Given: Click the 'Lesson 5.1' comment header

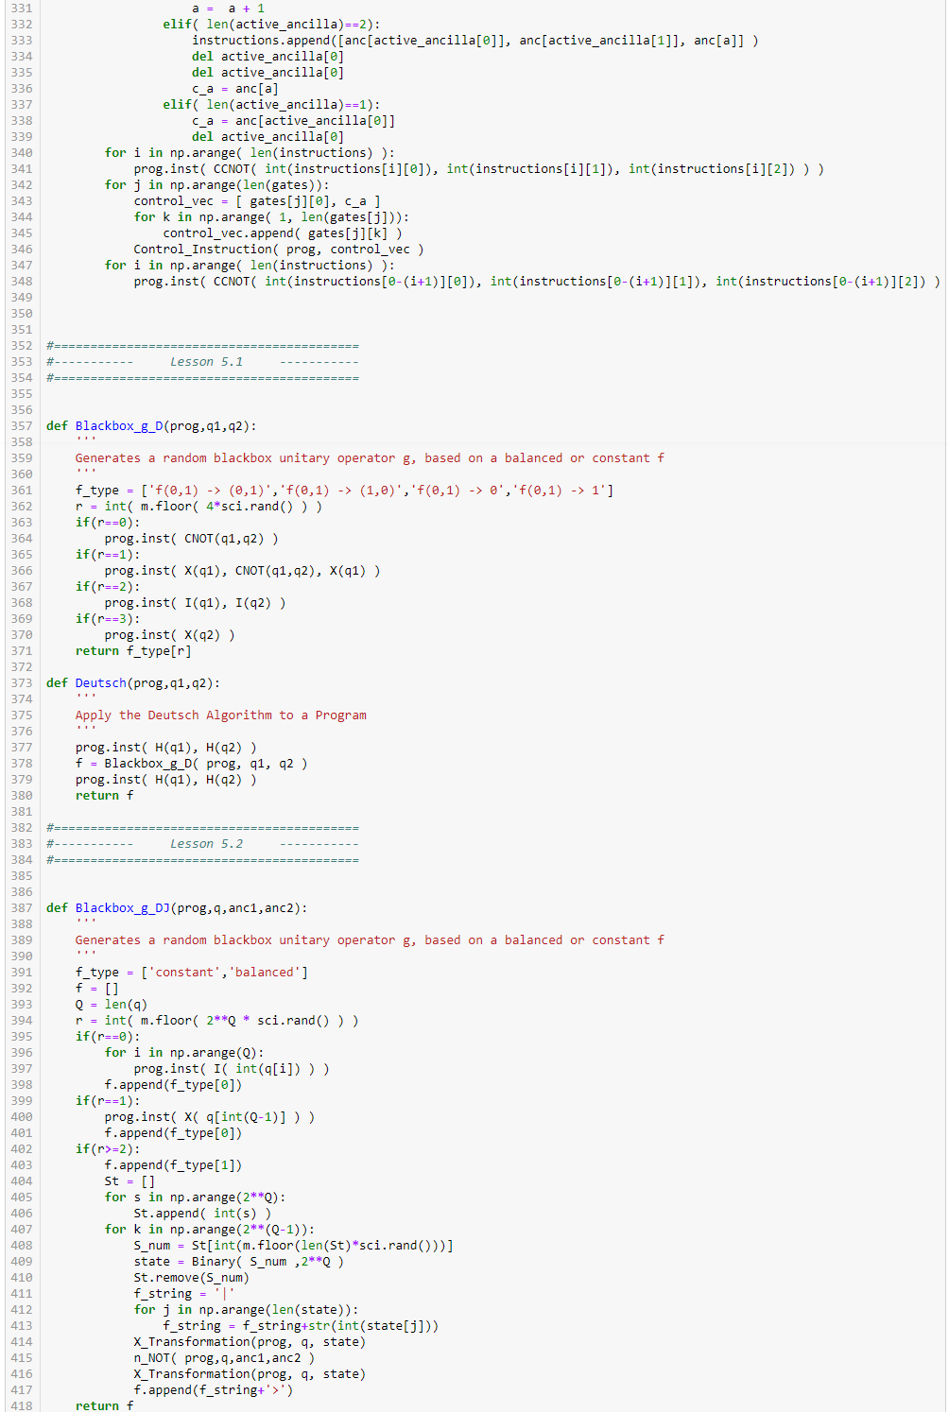Looking at the screenshot, I should (x=206, y=362).
